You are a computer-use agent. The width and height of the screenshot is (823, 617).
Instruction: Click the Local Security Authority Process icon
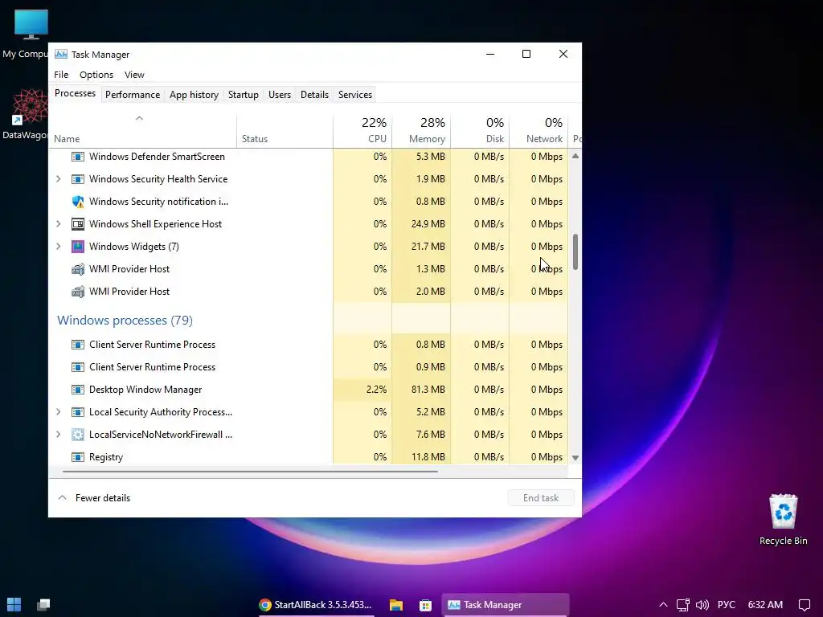pos(78,412)
